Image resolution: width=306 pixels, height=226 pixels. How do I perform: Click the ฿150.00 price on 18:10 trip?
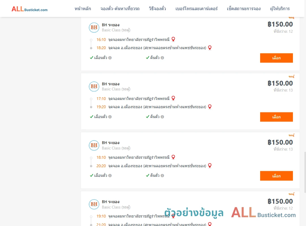click(280, 142)
